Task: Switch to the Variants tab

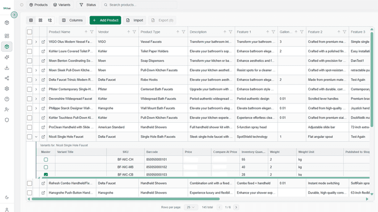Action: click(62, 5)
